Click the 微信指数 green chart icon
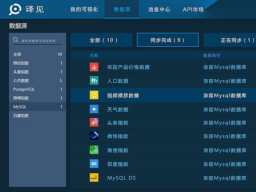This screenshot has height=192, width=256. [94, 150]
